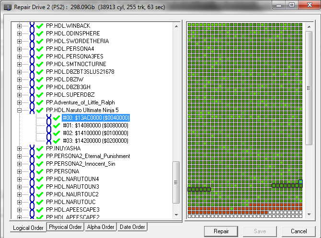The height and width of the screenshot is (238, 321).
Task: Expand the PP.INUYASHA partition node
Action: pos(19,149)
